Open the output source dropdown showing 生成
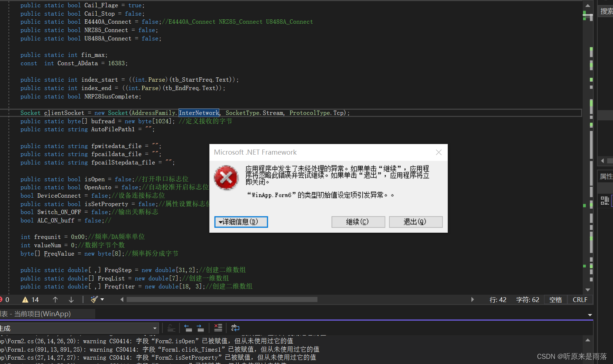This screenshot has width=613, height=364. point(79,328)
